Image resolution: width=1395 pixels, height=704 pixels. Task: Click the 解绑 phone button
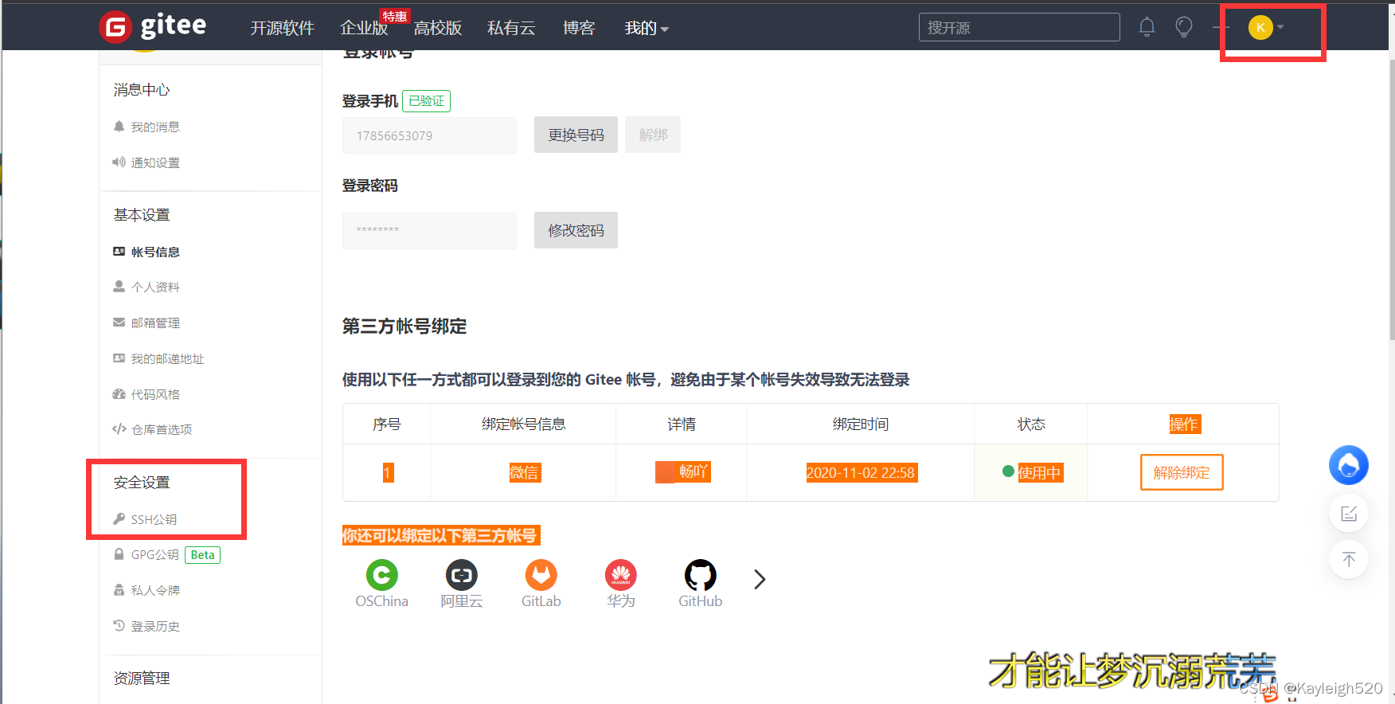[x=653, y=135]
